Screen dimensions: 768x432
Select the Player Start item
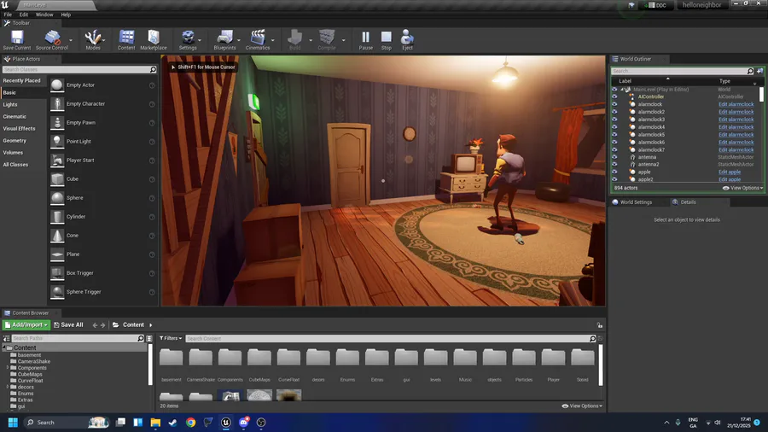[103, 161]
